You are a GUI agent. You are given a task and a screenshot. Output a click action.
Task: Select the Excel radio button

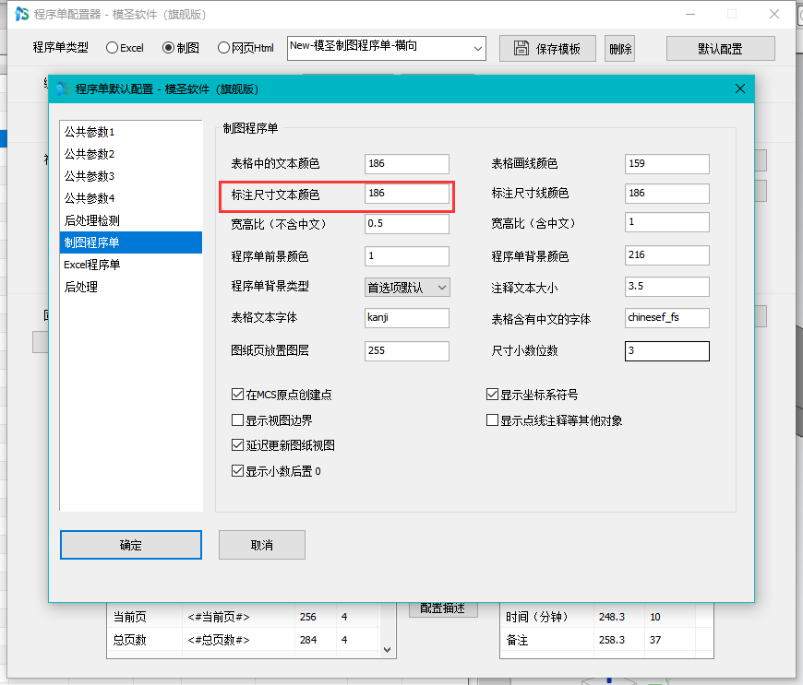coord(112,48)
